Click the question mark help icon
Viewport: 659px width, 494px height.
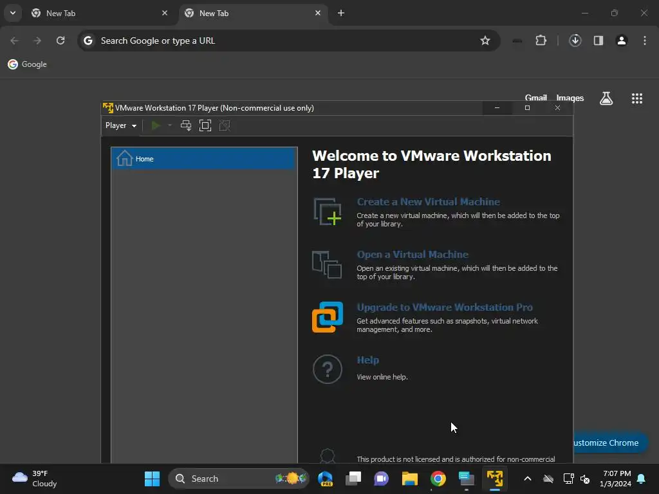pos(328,369)
